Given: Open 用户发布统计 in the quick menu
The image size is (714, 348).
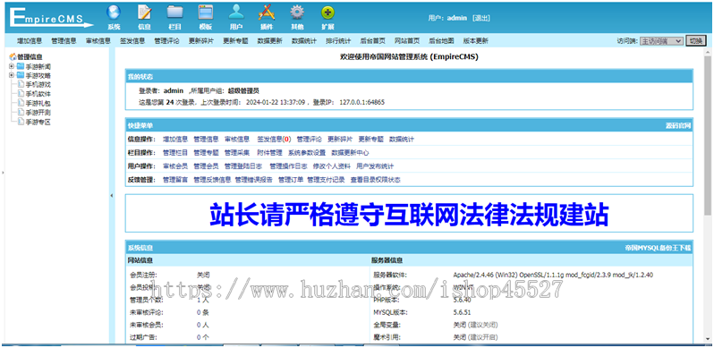Looking at the screenshot, I should pyautogui.click(x=375, y=166).
